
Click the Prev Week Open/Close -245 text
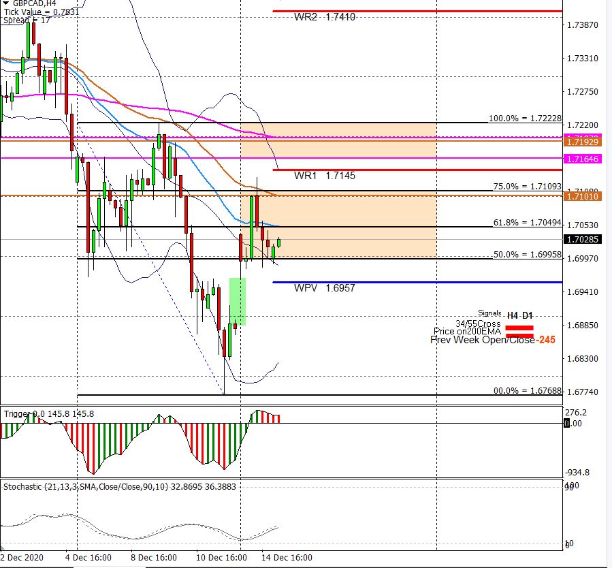(492, 340)
